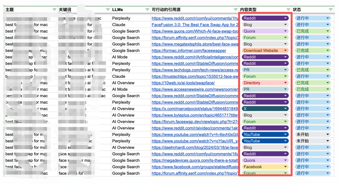Open the reddit.com/r/ArtificialInteligence link
The image size is (340, 184).
click(195, 57)
